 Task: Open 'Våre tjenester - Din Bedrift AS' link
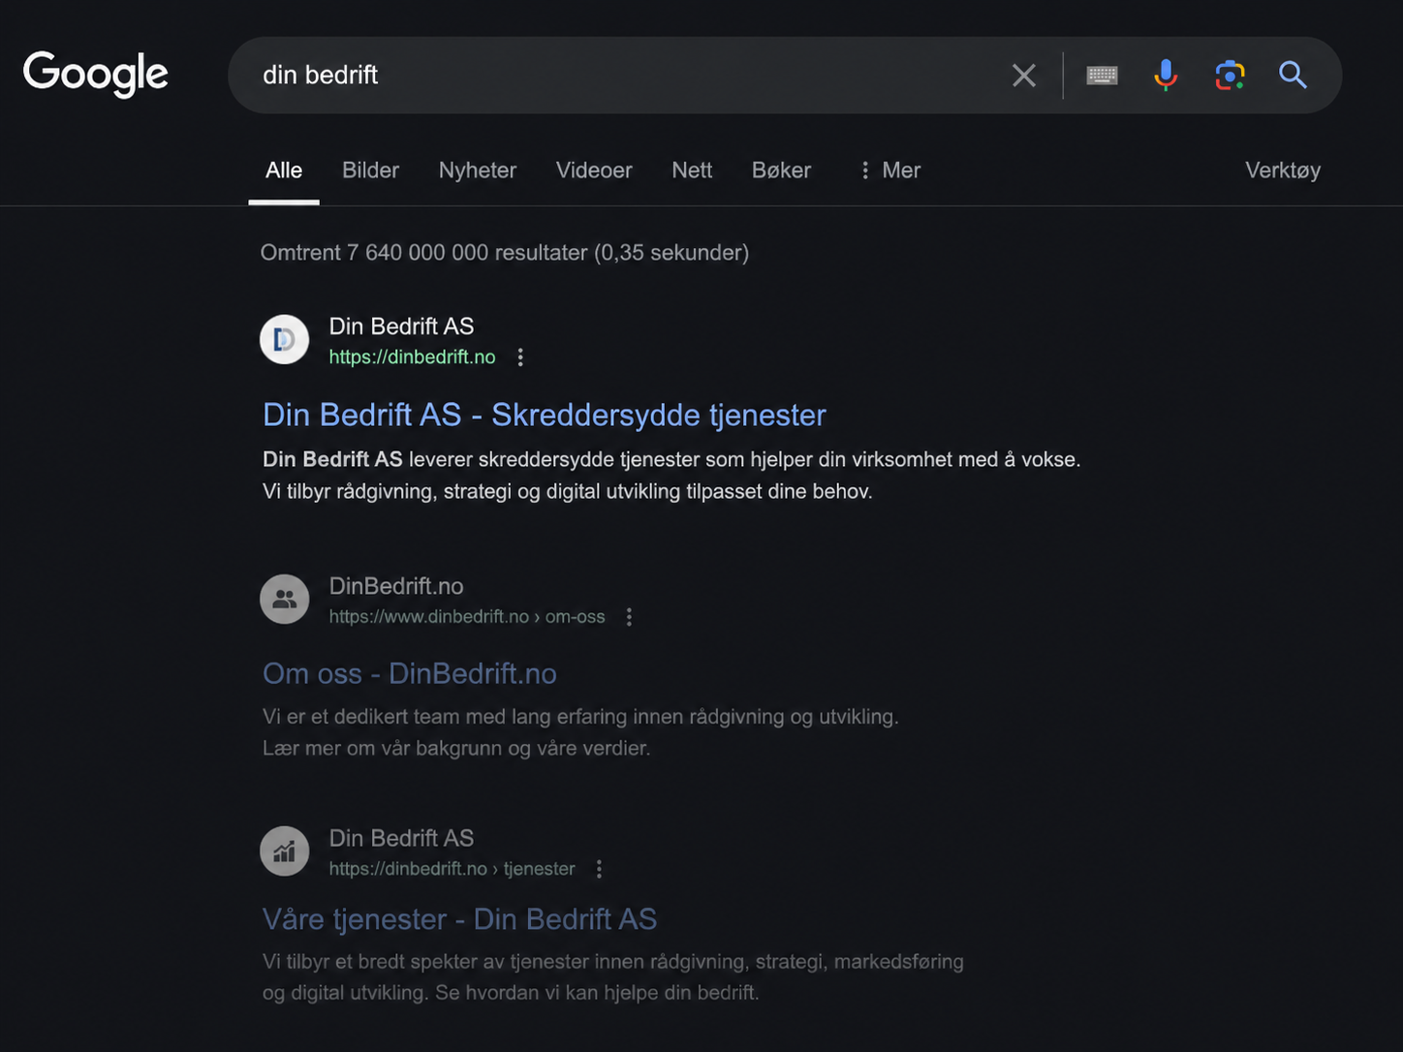[459, 919]
